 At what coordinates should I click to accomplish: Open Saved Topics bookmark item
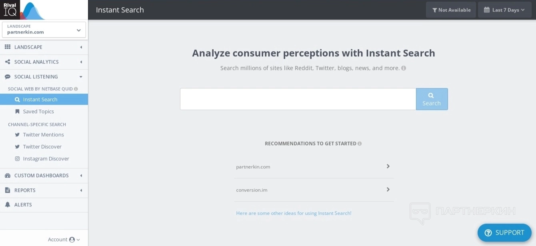[x=38, y=112]
